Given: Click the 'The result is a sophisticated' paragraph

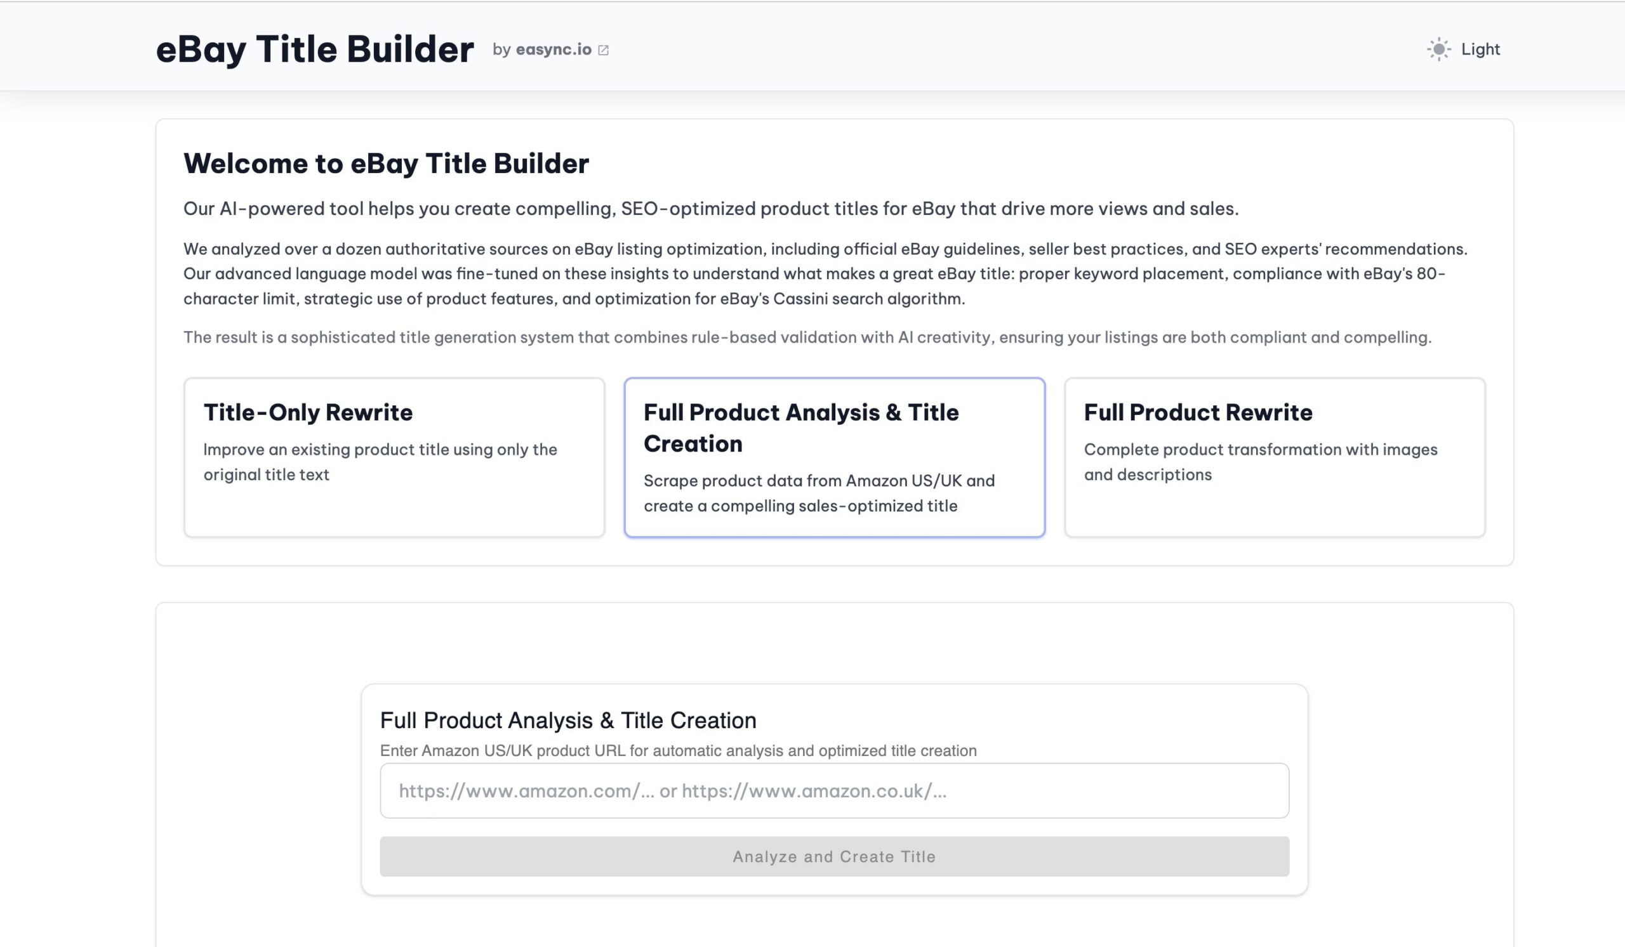Looking at the screenshot, I should 807,337.
